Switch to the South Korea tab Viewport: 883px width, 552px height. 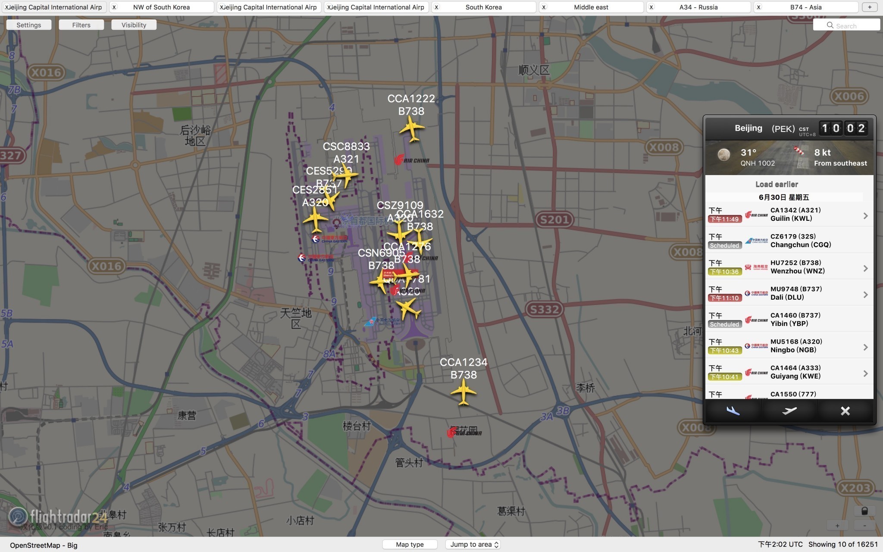coord(483,7)
